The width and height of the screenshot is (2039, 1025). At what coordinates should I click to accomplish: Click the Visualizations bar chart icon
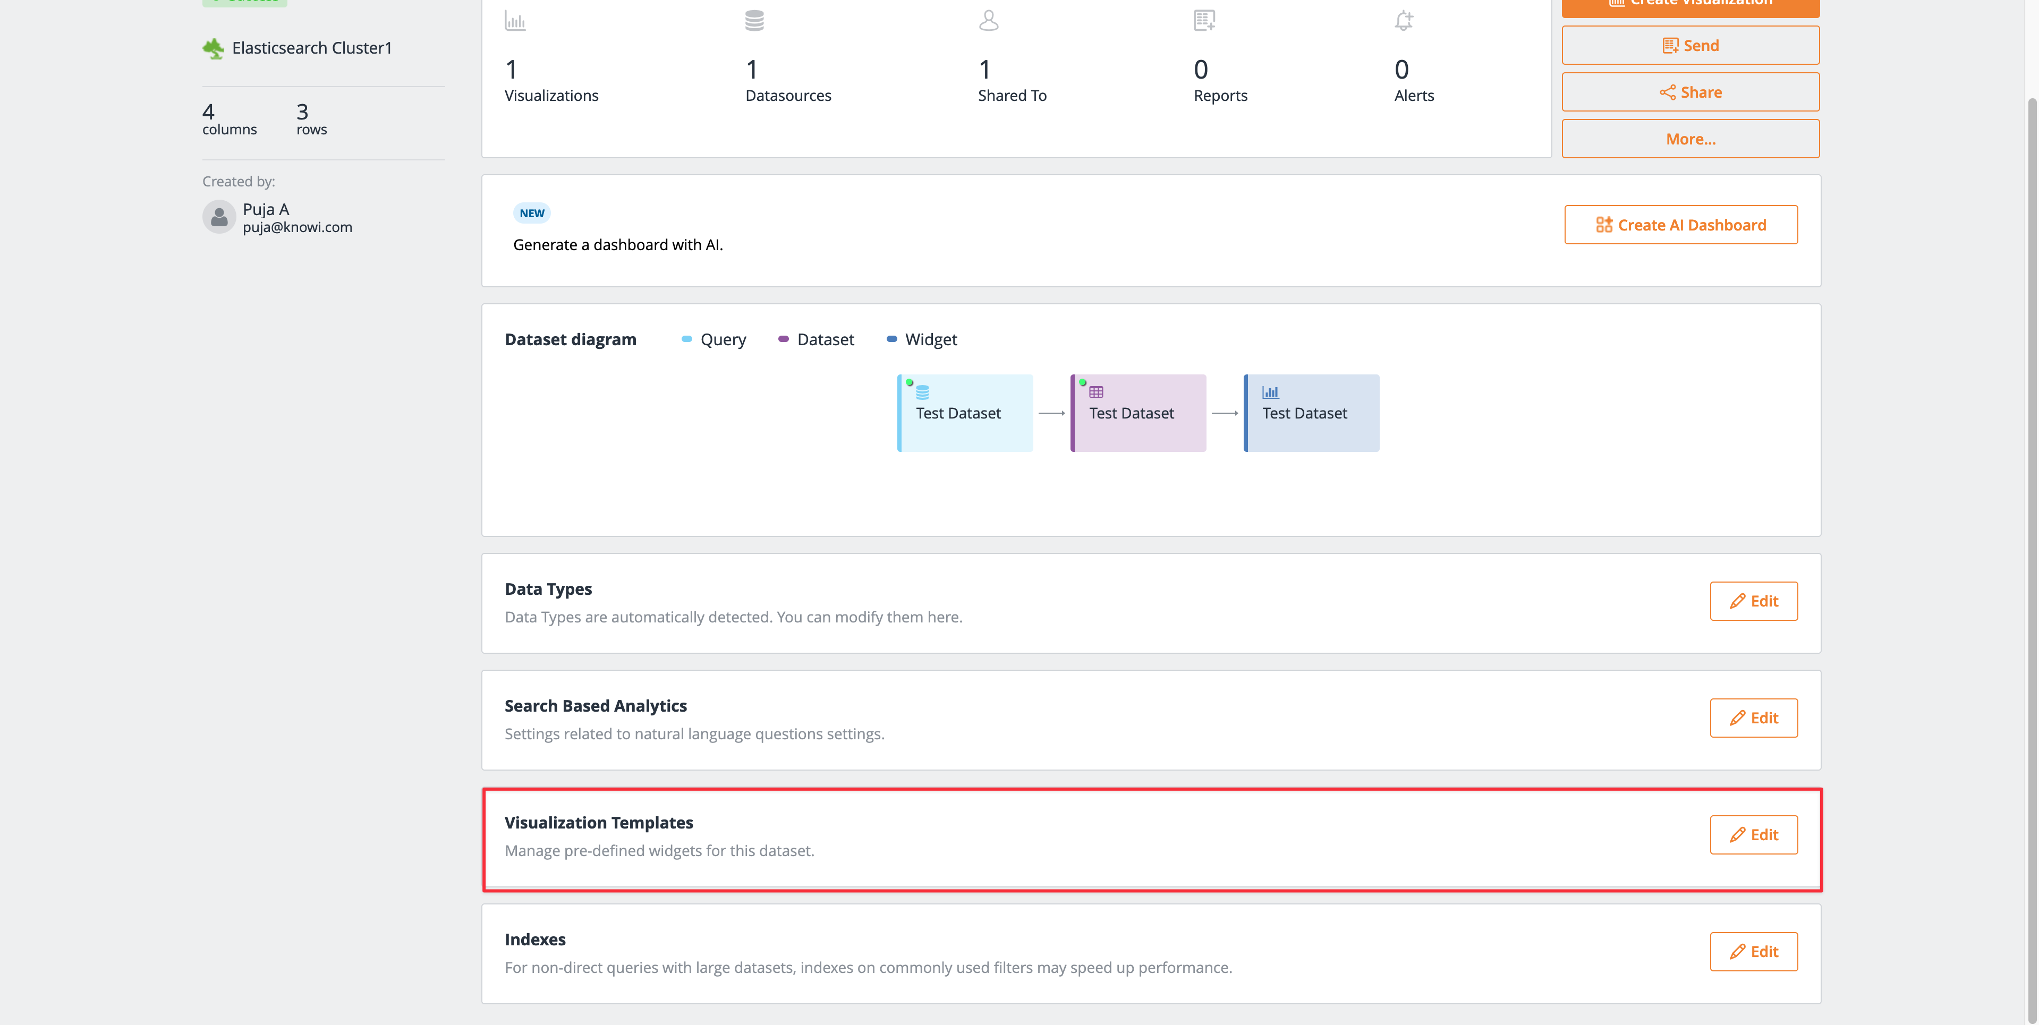[x=515, y=21]
